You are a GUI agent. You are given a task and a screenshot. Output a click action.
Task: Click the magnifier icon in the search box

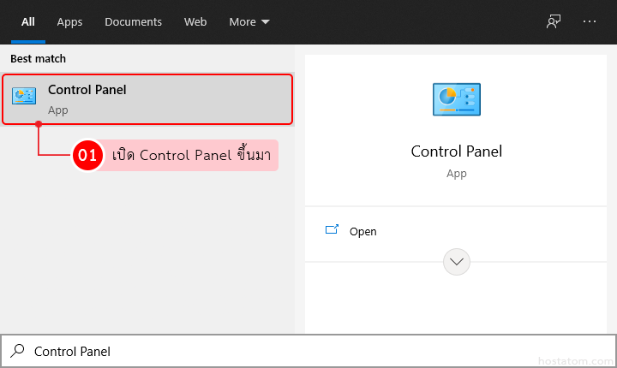[x=17, y=351]
